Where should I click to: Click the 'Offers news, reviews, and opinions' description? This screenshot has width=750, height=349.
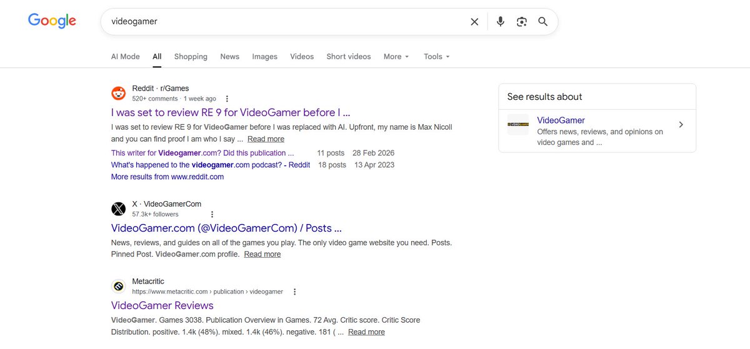(600, 137)
